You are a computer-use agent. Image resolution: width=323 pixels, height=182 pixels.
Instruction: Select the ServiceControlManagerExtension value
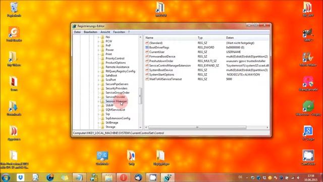tap(170, 66)
